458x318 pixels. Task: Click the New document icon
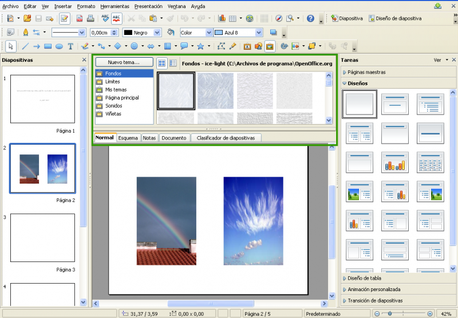pos(10,18)
